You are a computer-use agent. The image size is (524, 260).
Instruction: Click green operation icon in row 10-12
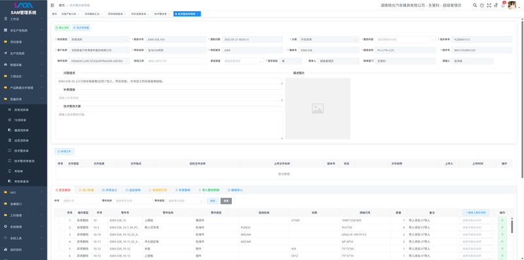click(x=502, y=249)
